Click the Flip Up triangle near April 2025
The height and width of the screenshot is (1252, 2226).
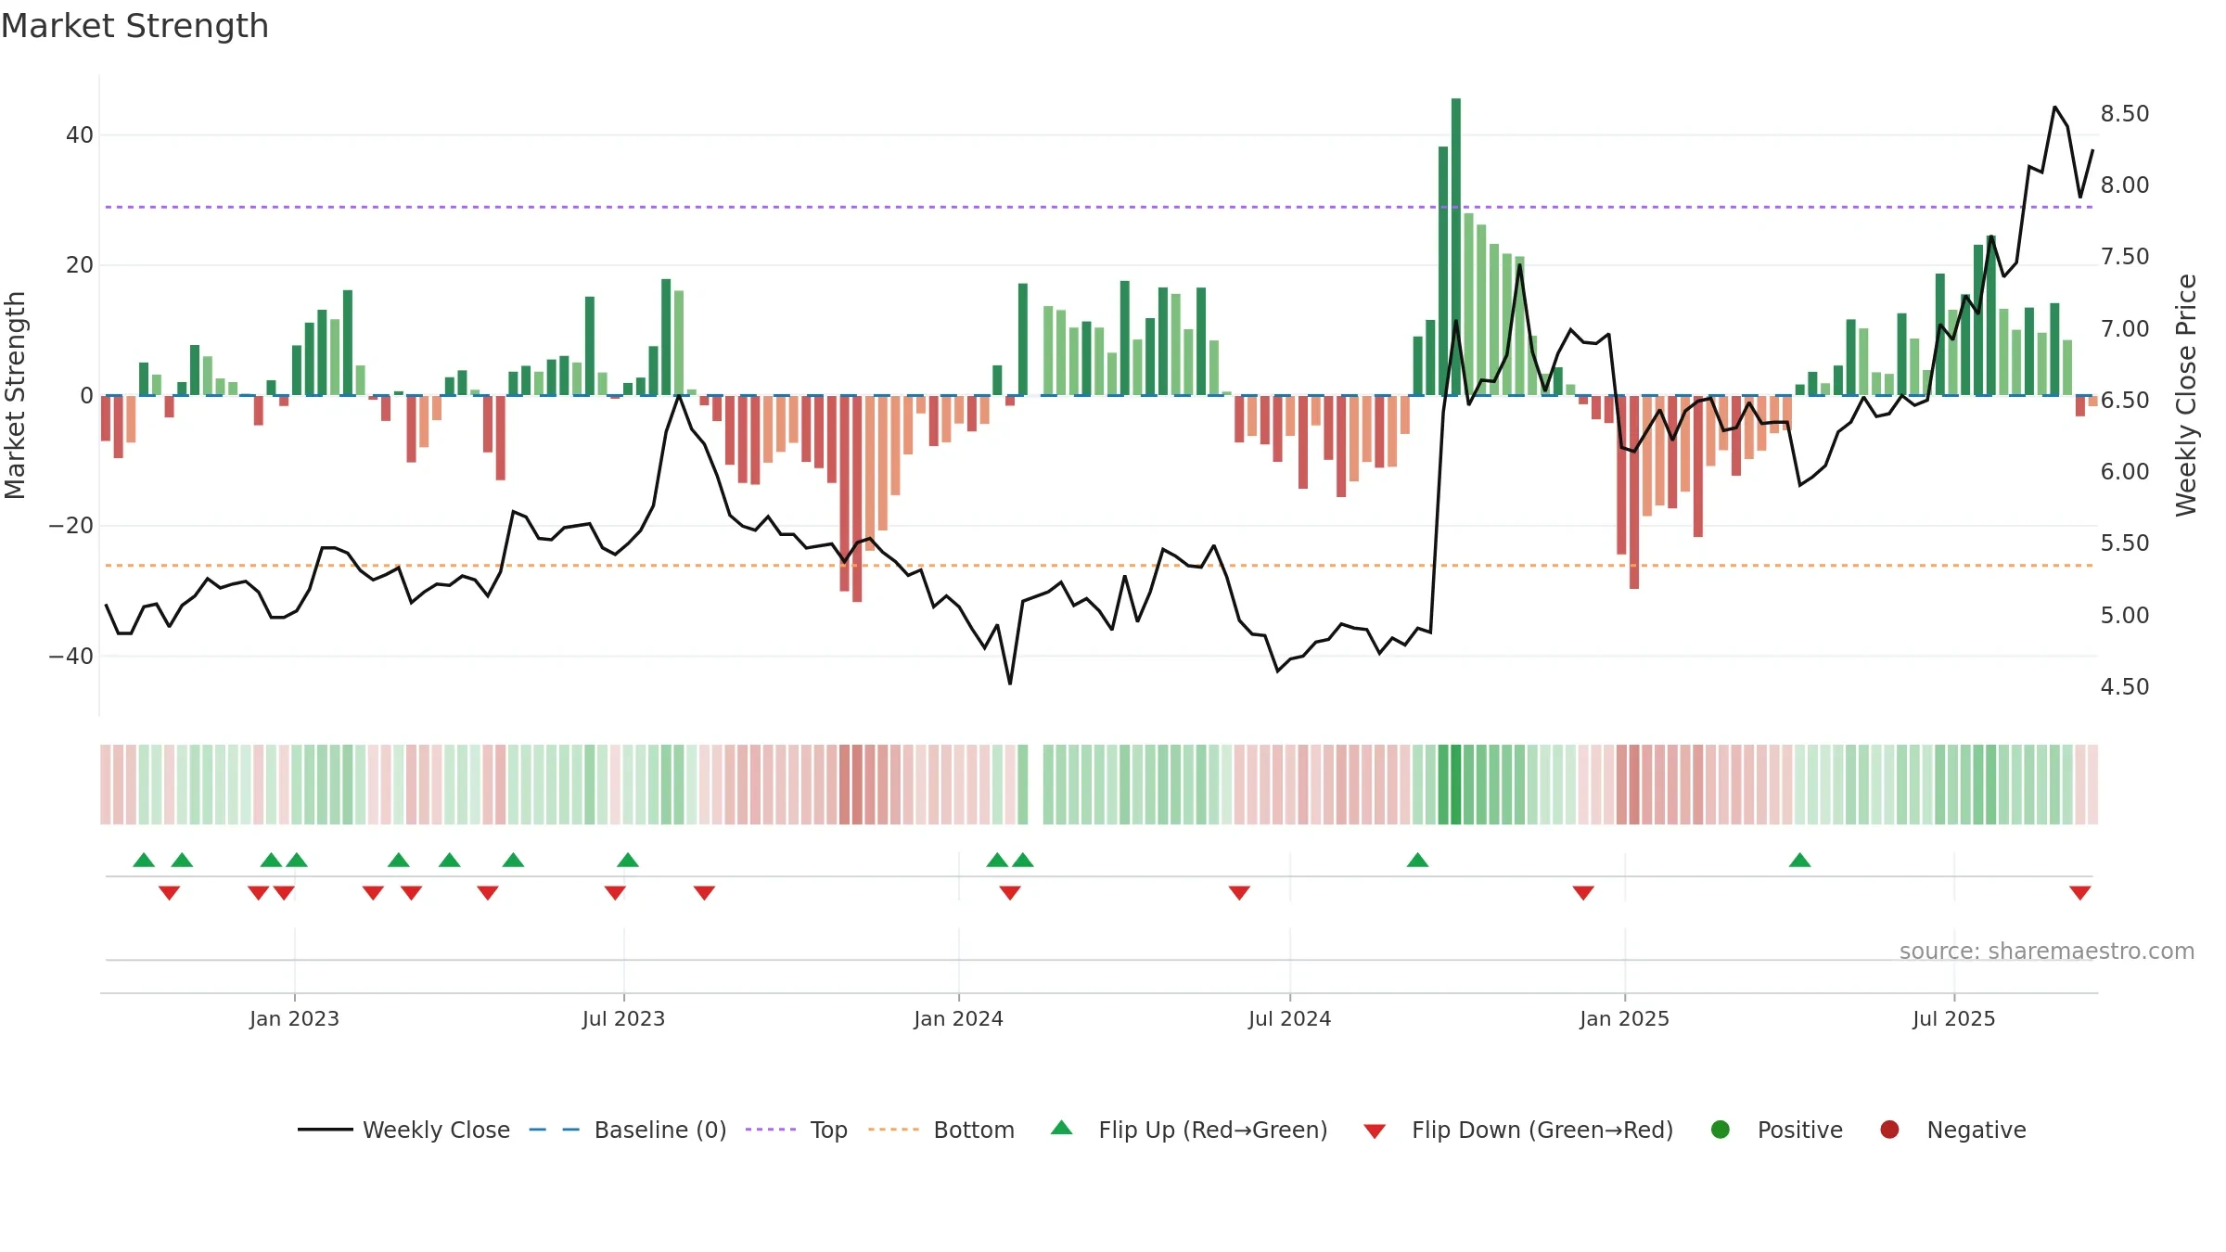pyautogui.click(x=1799, y=860)
